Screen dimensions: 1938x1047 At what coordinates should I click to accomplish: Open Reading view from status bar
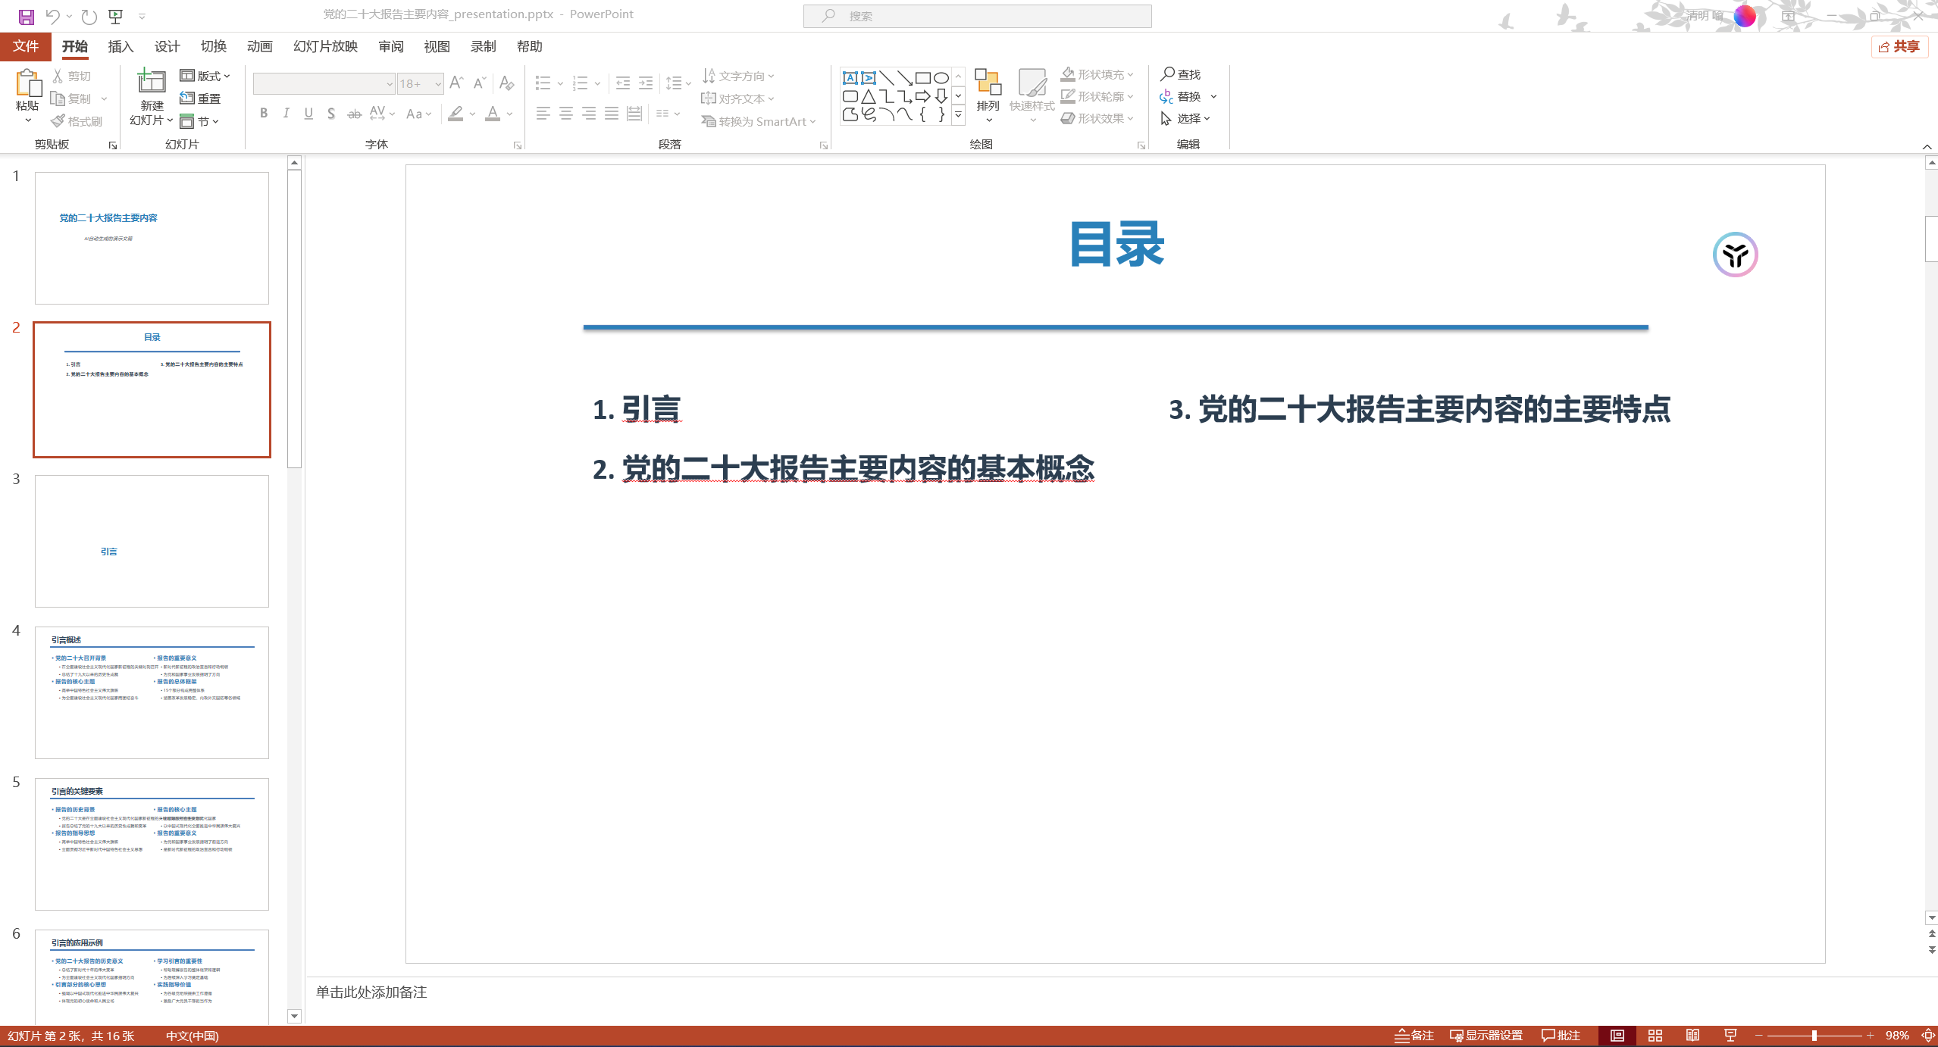1692,1036
